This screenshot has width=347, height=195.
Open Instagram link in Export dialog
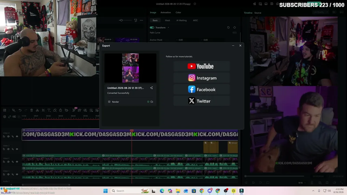click(201, 78)
